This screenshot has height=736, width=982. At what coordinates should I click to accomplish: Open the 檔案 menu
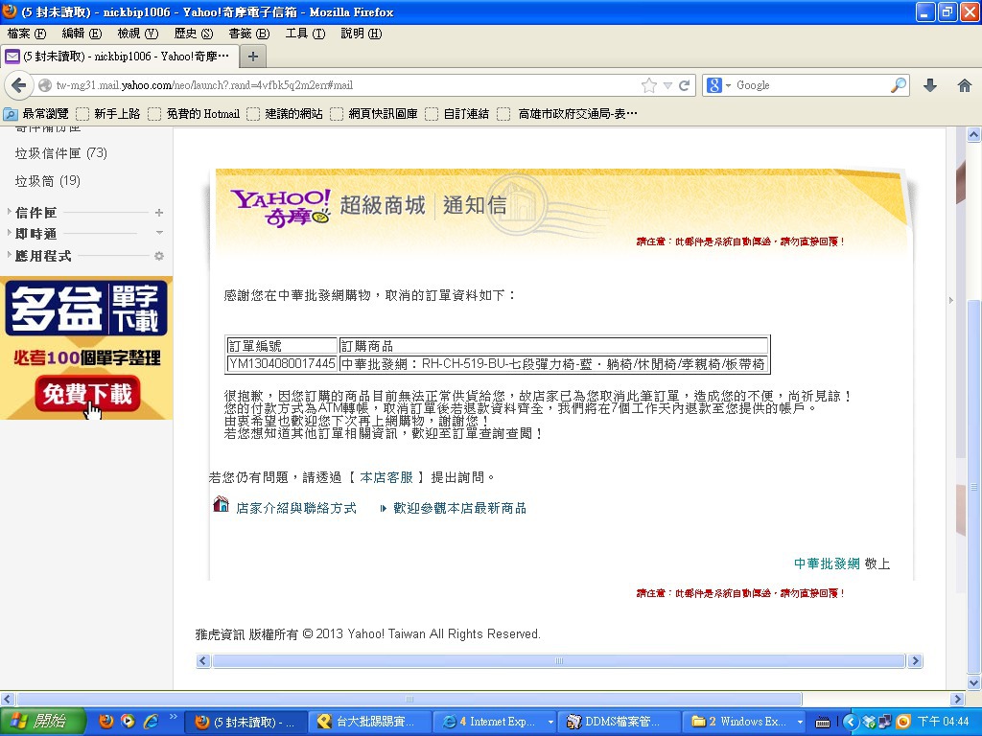tap(26, 34)
